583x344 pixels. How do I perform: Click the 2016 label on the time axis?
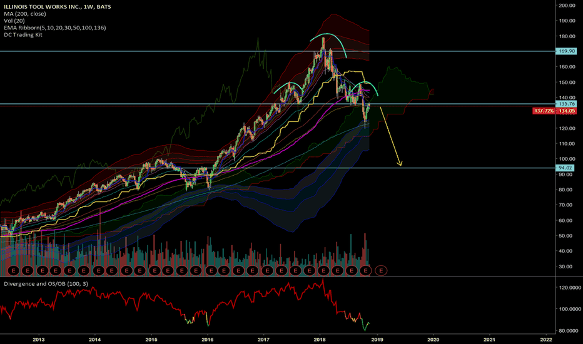pos(208,339)
